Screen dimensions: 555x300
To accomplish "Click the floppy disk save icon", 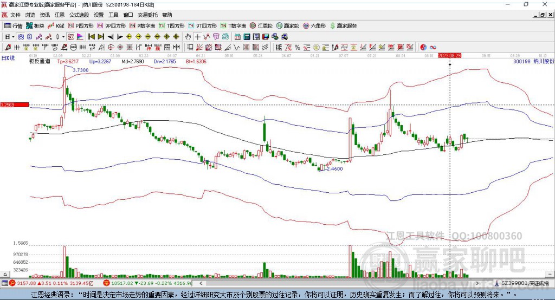I will point(266,37).
